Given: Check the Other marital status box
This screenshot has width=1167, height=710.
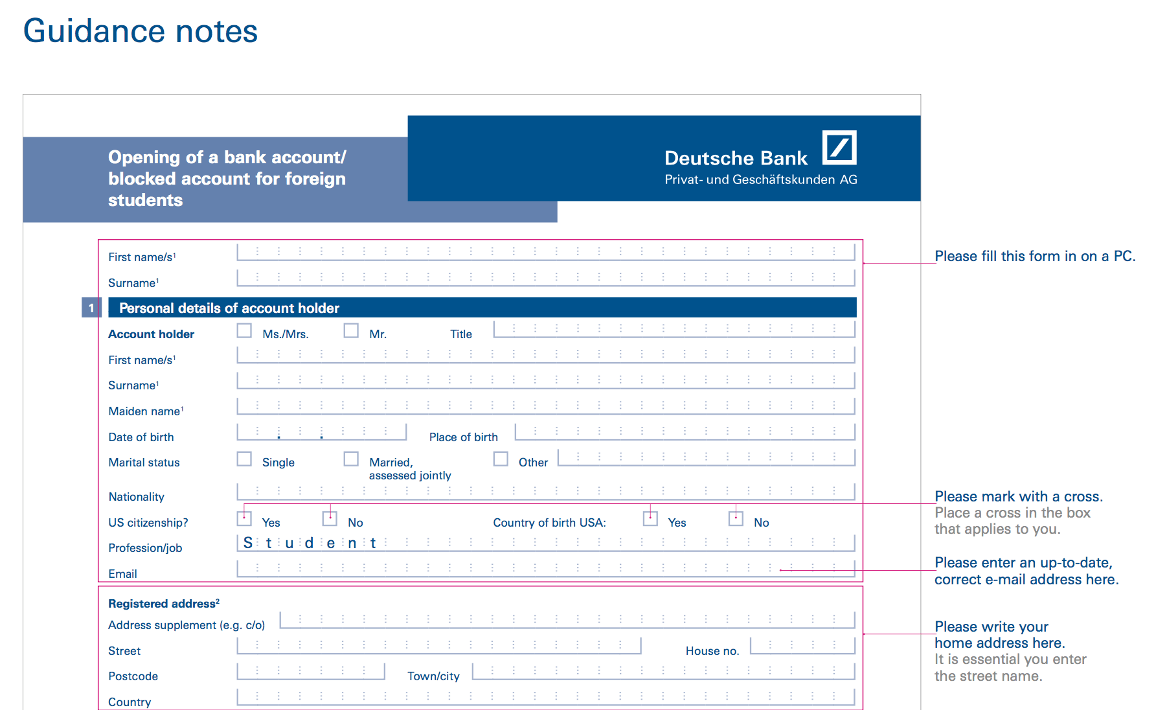Looking at the screenshot, I should coord(501,459).
